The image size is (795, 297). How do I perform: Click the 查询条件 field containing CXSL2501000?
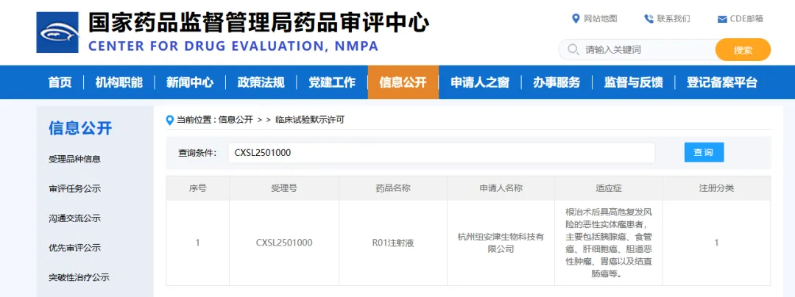[441, 153]
